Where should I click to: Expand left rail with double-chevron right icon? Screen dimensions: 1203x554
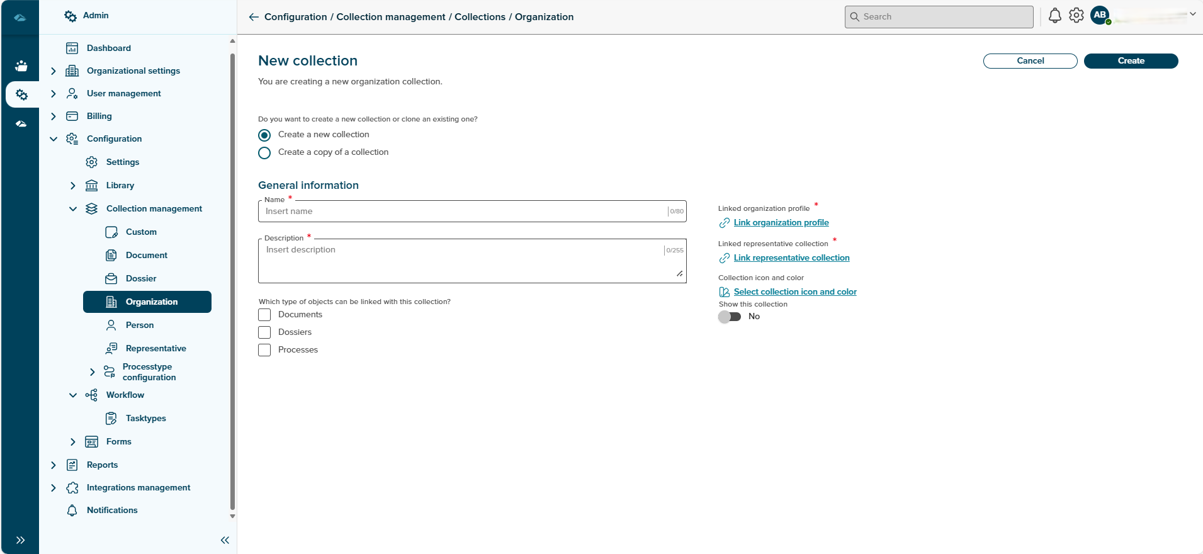21,540
